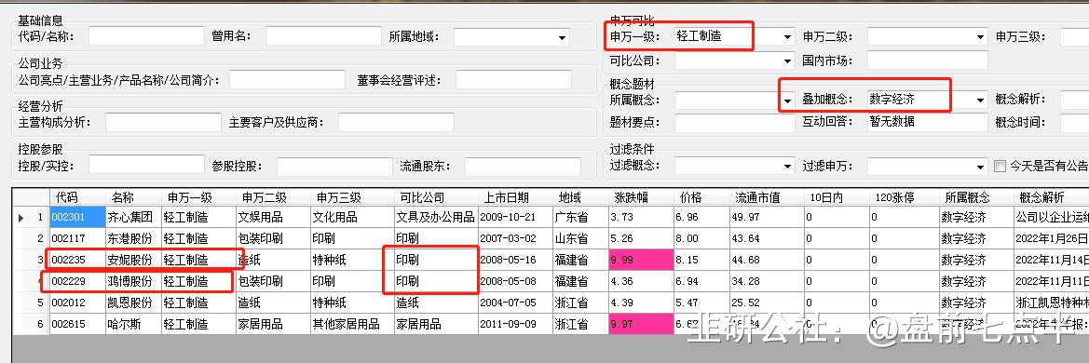Screen dimensions: 1089x363
Task: Click the pink 9.97 涨跌幅 cell
Action: (x=641, y=324)
